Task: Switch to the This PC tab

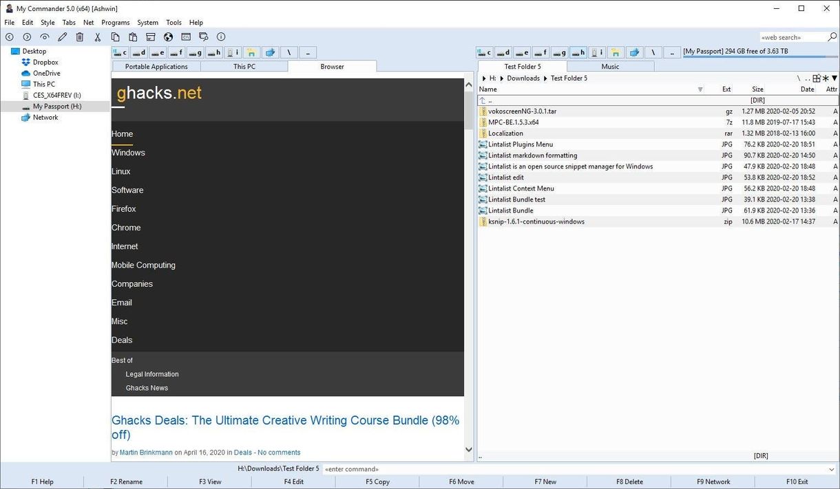Action: coord(244,67)
